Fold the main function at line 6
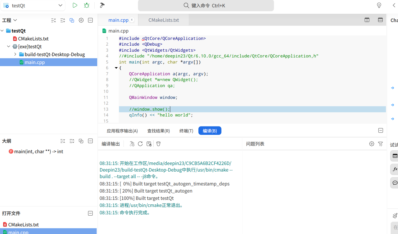This screenshot has width=398, height=234. pyautogui.click(x=116, y=68)
